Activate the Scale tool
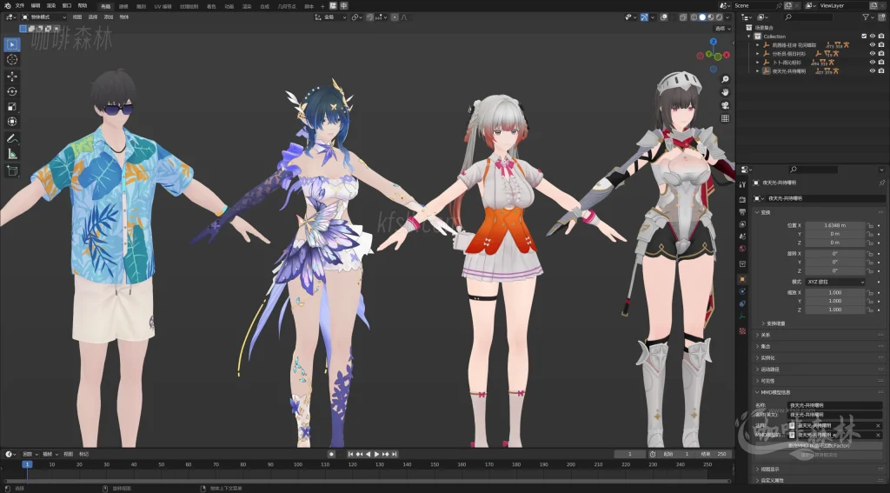890x493 pixels. pos(12,107)
